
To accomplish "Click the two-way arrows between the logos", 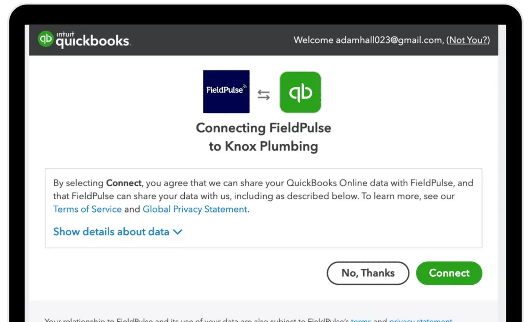I will pyautogui.click(x=264, y=95).
